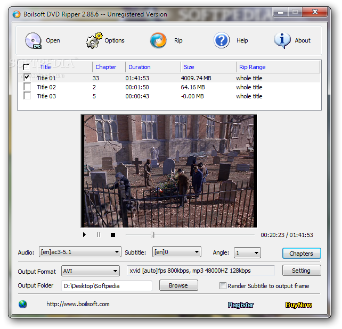Click the xvid encoding settings summary field
The height and width of the screenshot is (329, 342).
[x=201, y=271]
